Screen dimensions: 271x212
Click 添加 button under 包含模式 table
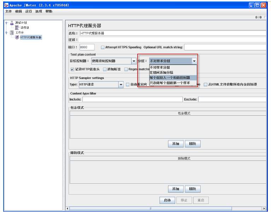pyautogui.click(x=176, y=144)
